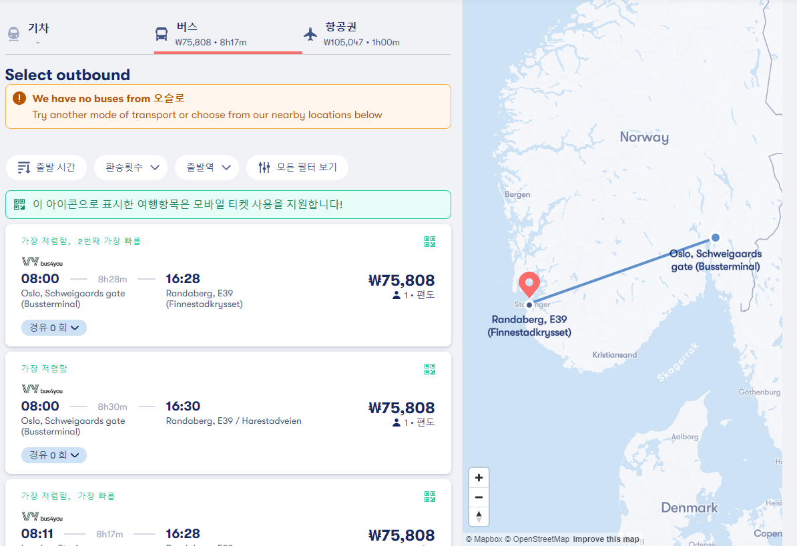Image resolution: width=797 pixels, height=546 pixels.
Task: Click 8h17m duration on third trip
Action: click(109, 534)
